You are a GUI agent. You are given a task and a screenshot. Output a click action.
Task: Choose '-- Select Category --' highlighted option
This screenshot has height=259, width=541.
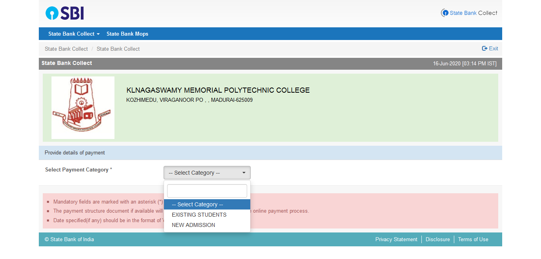207,204
